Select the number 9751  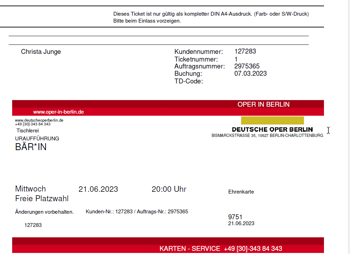(x=235, y=217)
